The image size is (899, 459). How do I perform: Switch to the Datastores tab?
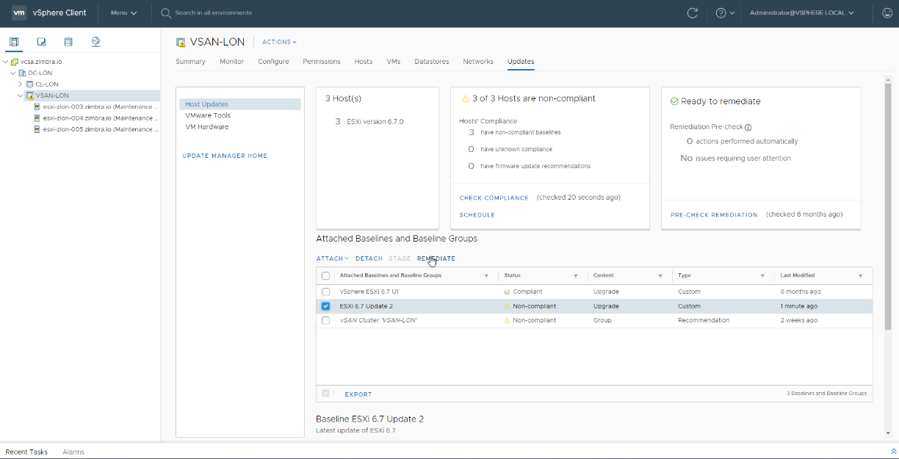click(x=432, y=62)
